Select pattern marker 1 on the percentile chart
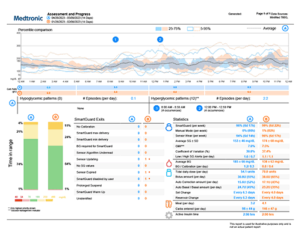This screenshot has width=301, height=232. click(x=116, y=40)
